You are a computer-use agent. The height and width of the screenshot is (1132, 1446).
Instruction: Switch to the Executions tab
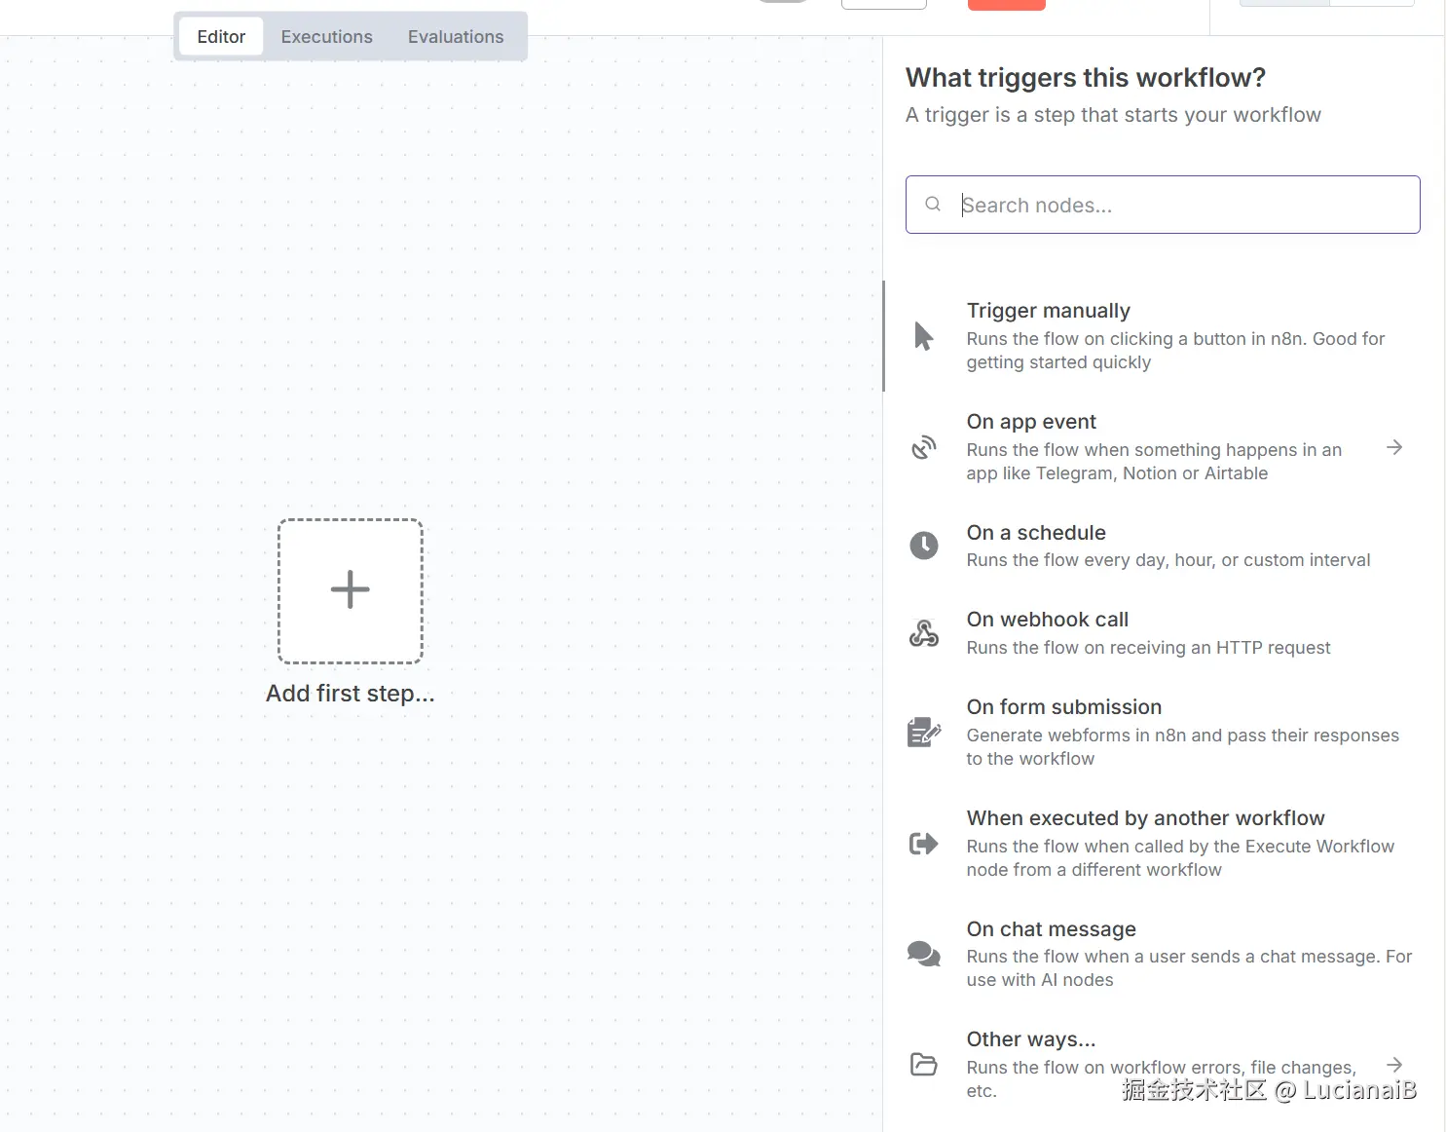click(x=326, y=37)
